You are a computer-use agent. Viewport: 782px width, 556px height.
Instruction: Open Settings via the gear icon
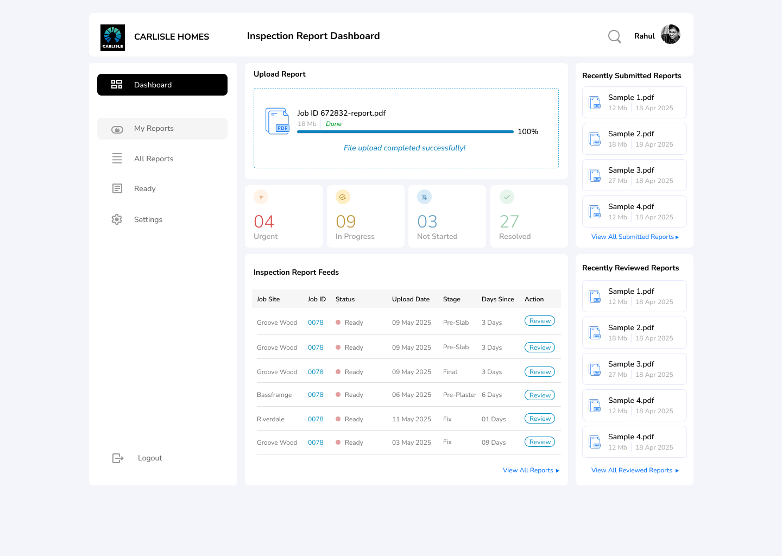117,219
